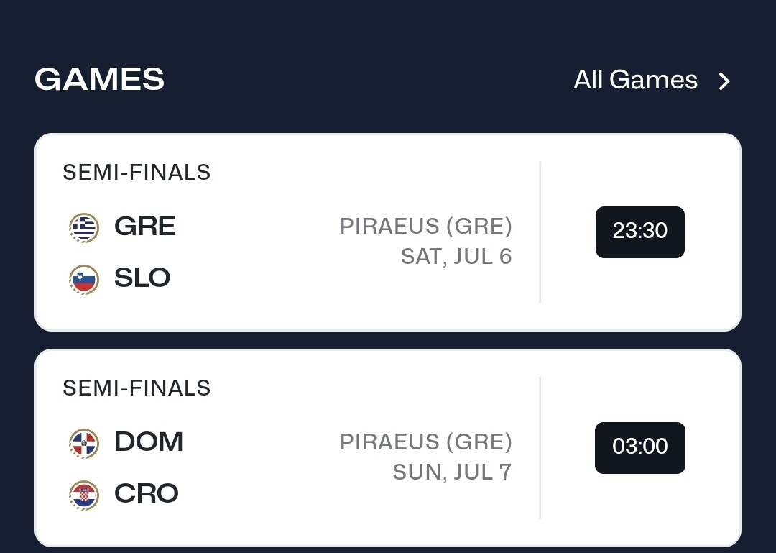Click the Piraeus venue for Greece game
Viewport: 776px width, 553px height.
point(425,227)
